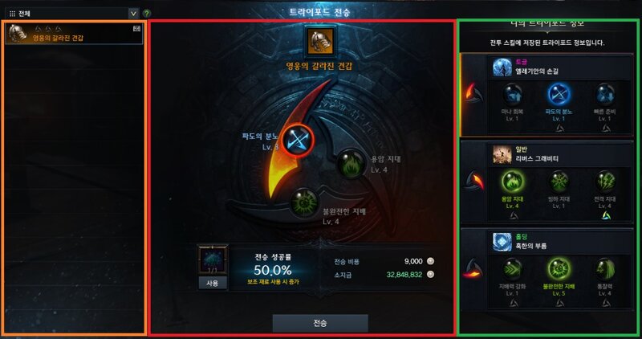
Task: Open the 전체 filter dropdown arrow
Action: point(133,14)
